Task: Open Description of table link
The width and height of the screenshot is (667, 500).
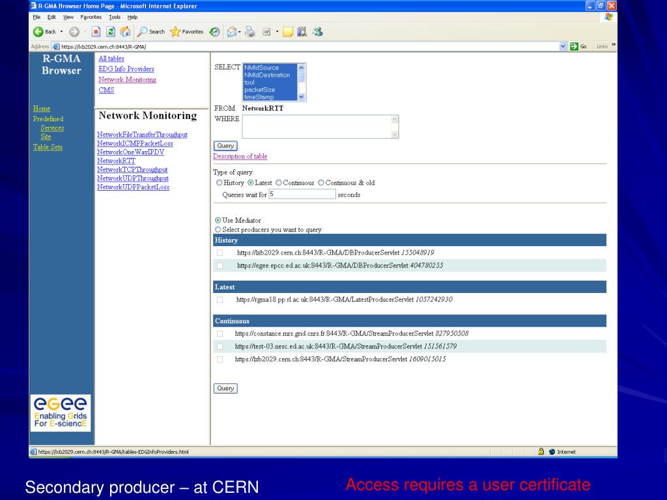Action: (x=240, y=156)
